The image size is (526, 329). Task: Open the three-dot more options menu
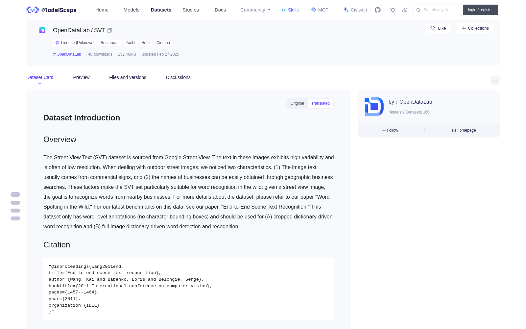[x=495, y=81]
